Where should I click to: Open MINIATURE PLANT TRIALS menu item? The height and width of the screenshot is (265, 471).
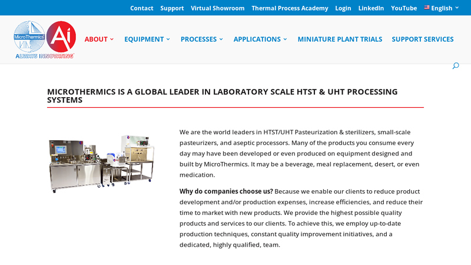pos(340,39)
